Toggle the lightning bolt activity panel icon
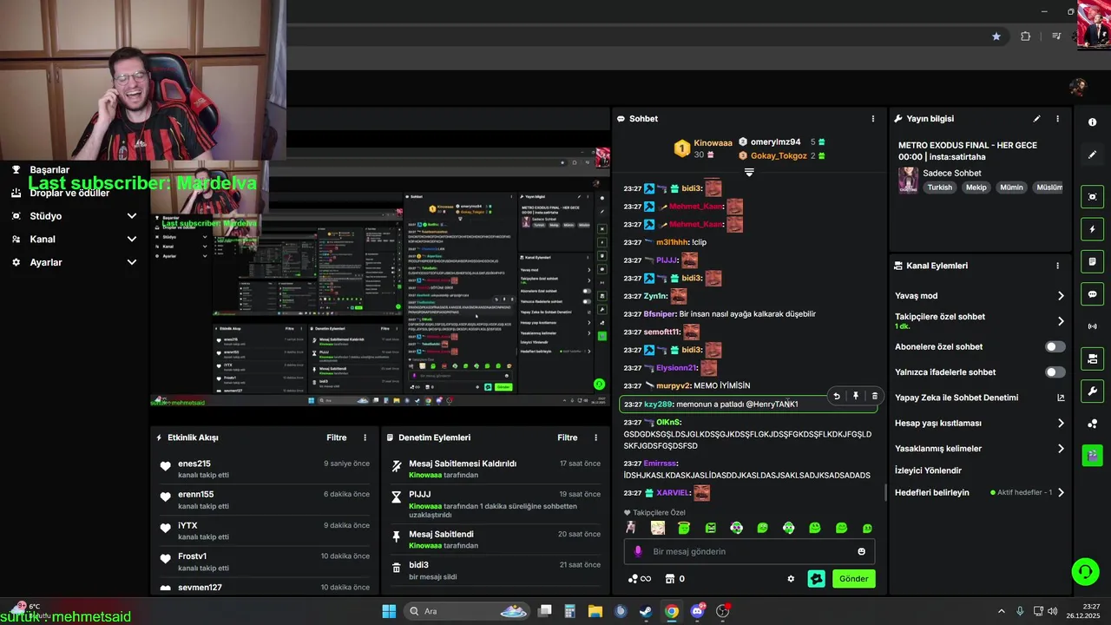Screen dimensions: 1111x625 click(x=1092, y=229)
